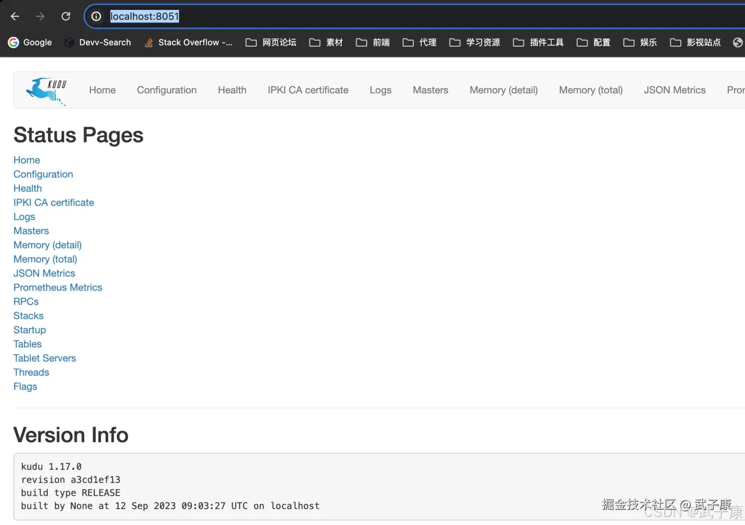Open the 素材 bookmark folder

[x=326, y=42]
